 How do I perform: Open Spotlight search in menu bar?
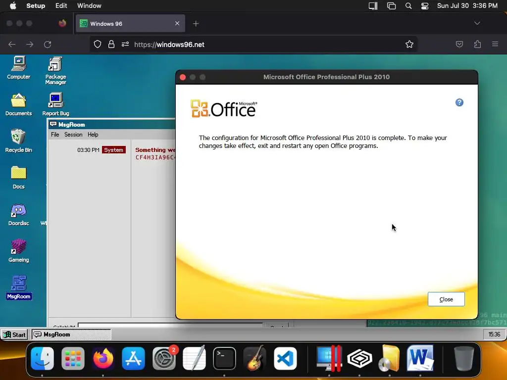coord(408,6)
